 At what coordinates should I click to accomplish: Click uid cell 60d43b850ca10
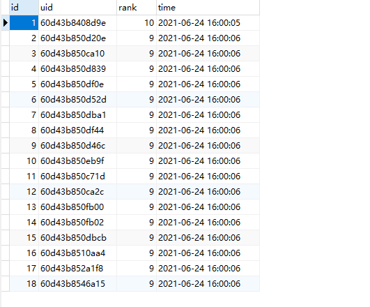tap(77, 54)
